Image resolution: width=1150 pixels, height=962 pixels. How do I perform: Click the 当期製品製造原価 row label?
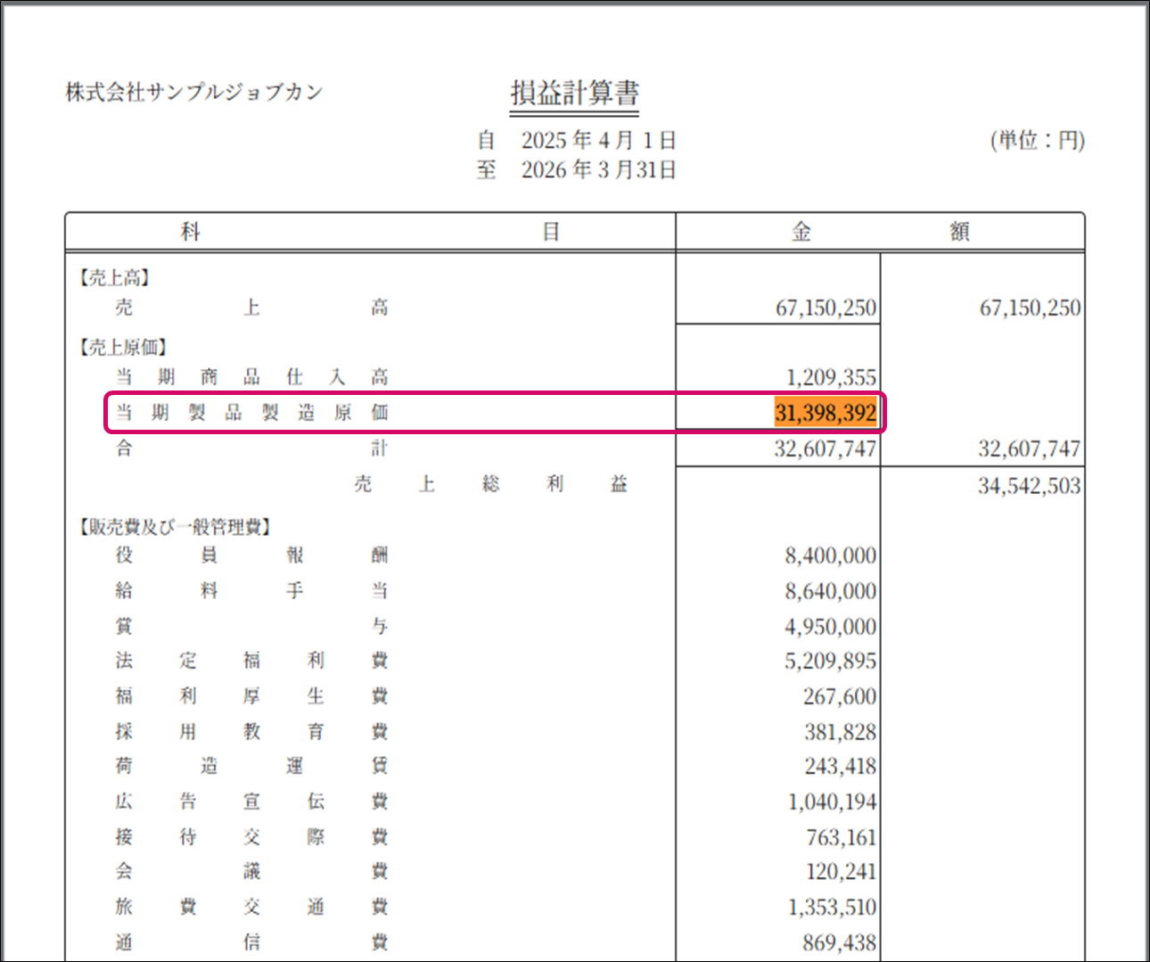click(251, 413)
